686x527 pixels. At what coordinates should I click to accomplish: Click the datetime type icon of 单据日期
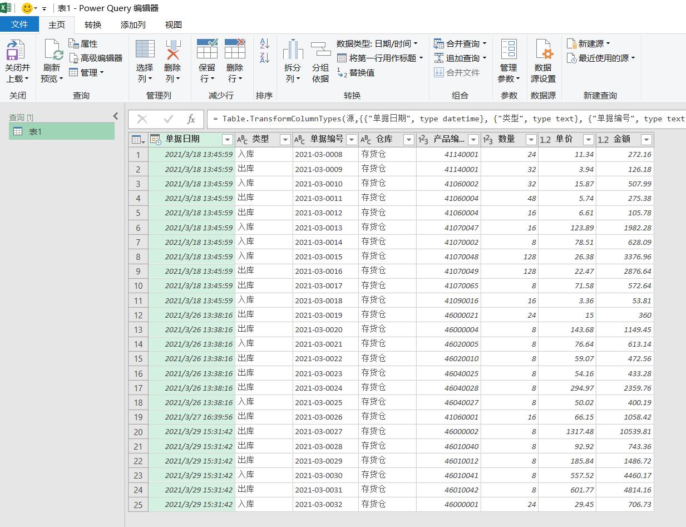coord(155,139)
